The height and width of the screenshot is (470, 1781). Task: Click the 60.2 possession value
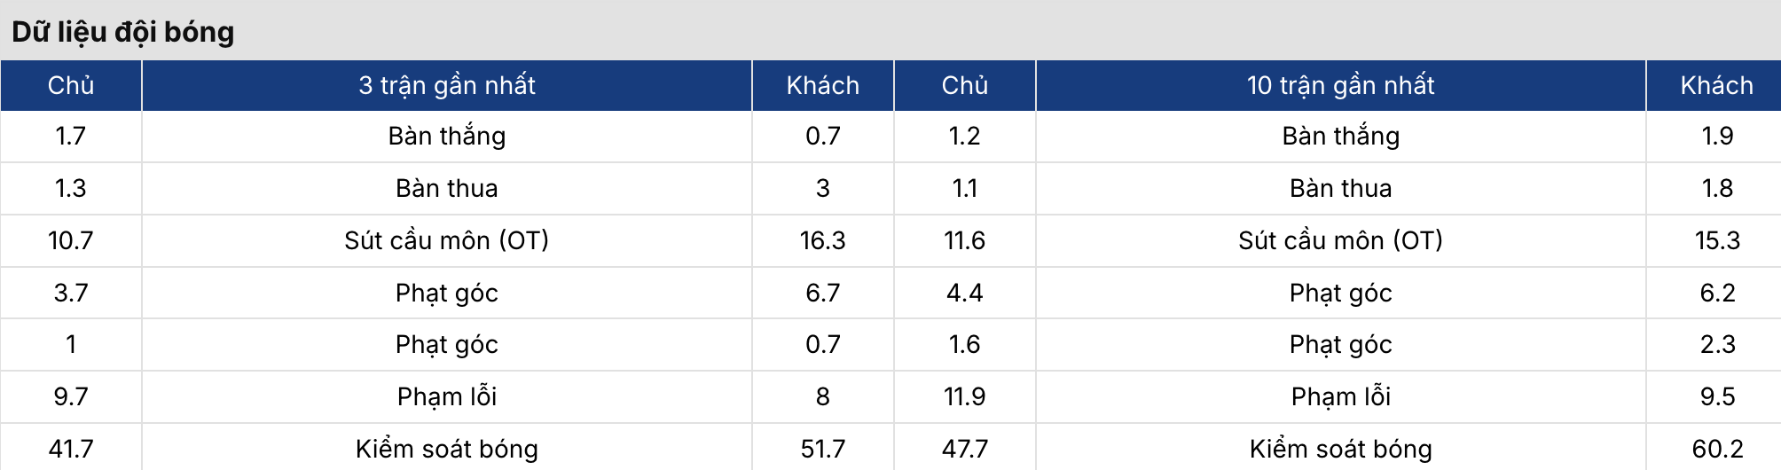(1717, 449)
